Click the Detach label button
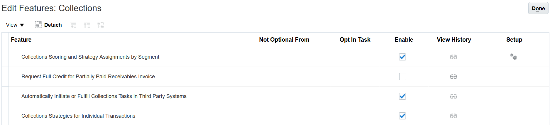The width and height of the screenshot is (550, 125). tap(53, 25)
